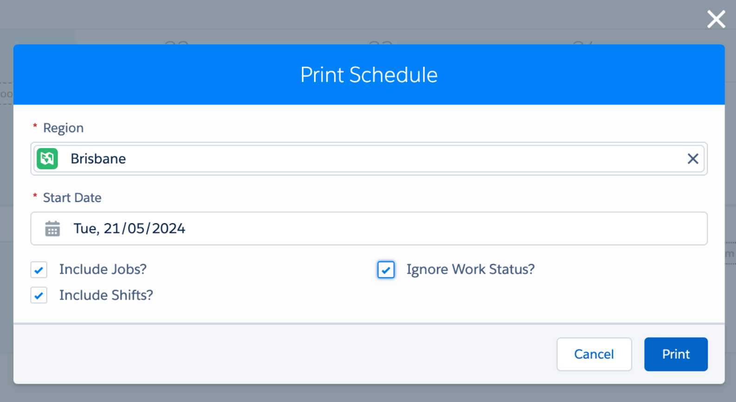Toggle the Include Jobs checkbox

click(39, 270)
